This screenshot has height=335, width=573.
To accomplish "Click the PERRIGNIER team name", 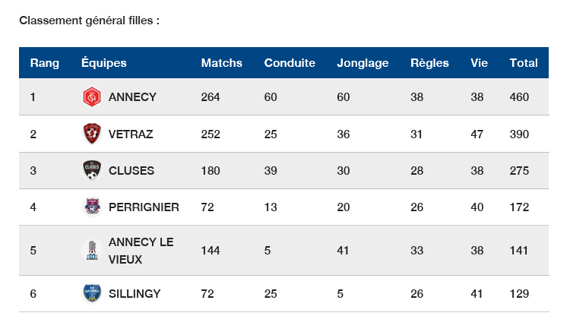I will pyautogui.click(x=144, y=207).
